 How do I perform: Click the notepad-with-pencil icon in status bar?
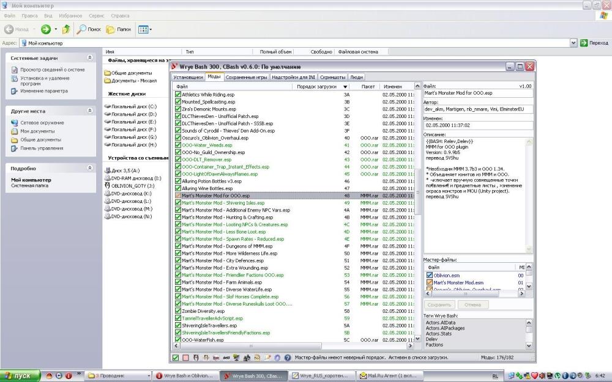coord(267,358)
